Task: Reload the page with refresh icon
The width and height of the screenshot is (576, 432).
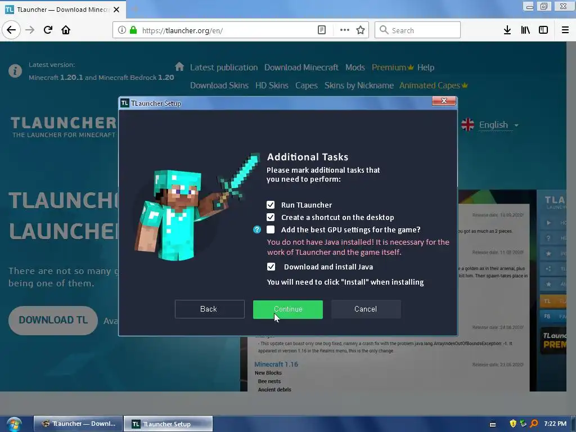Action: tap(48, 30)
